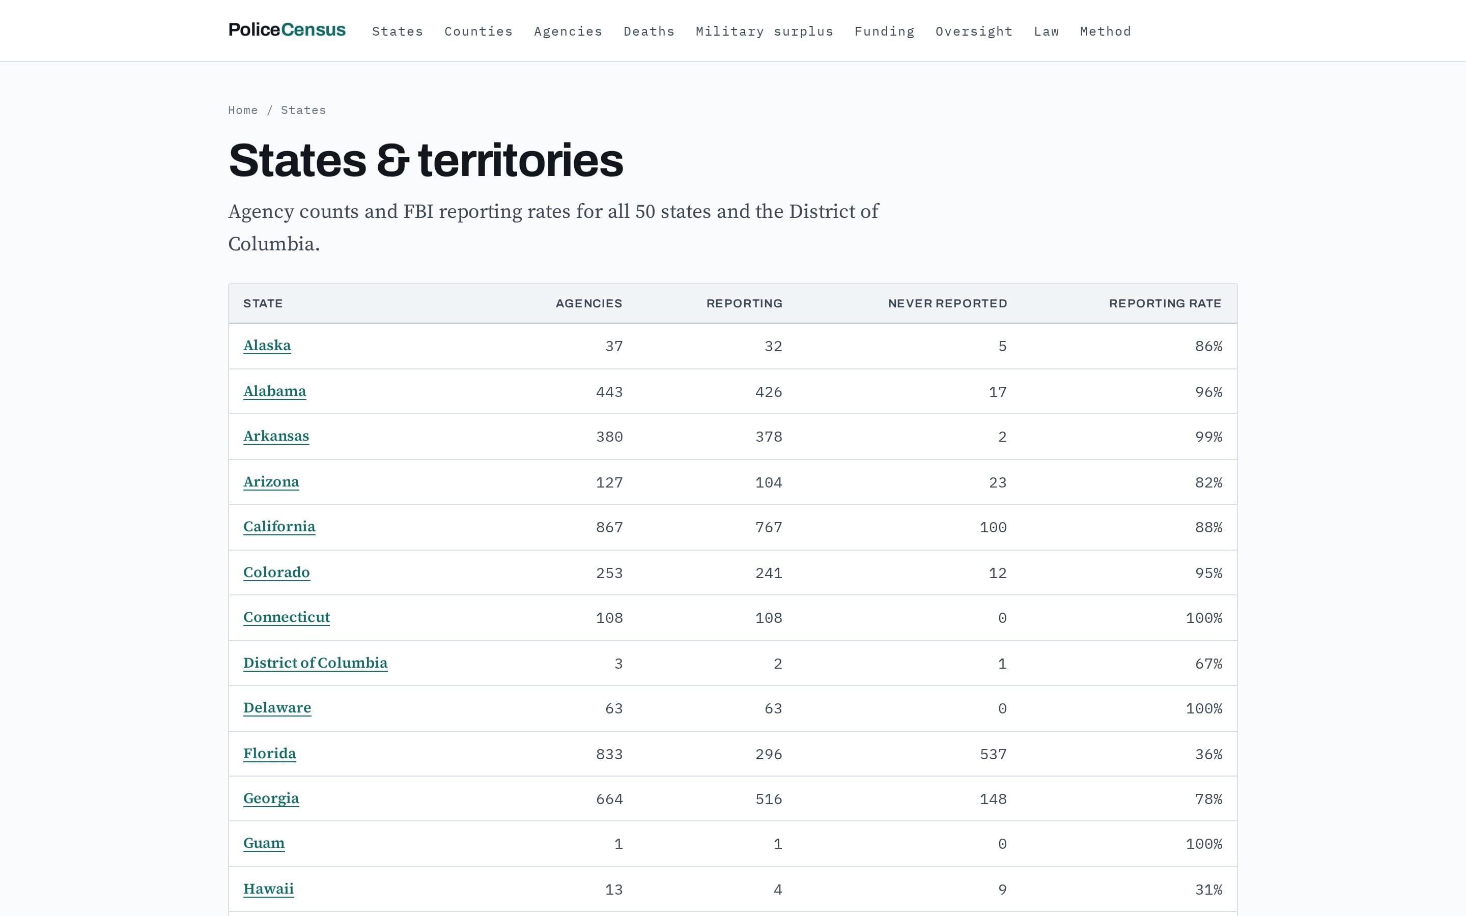This screenshot has width=1466, height=916.
Task: Click Colorado's reporting rate 95%
Action: coord(1208,574)
